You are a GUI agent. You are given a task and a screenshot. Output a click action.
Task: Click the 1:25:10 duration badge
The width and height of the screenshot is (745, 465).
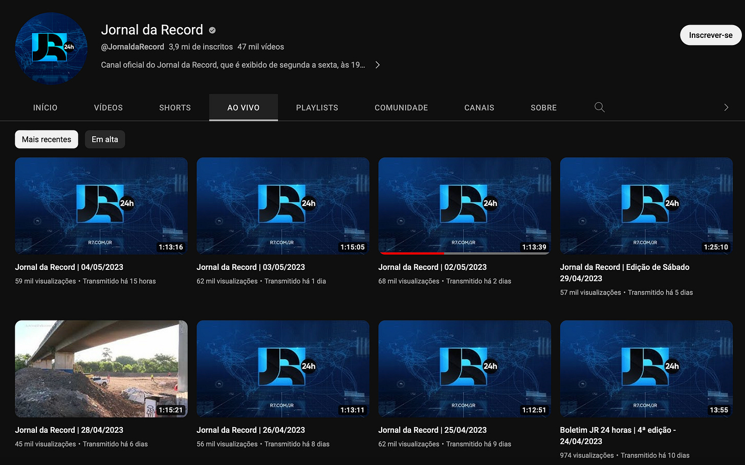click(716, 247)
